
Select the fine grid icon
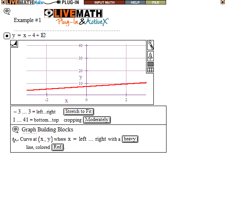click(151, 64)
